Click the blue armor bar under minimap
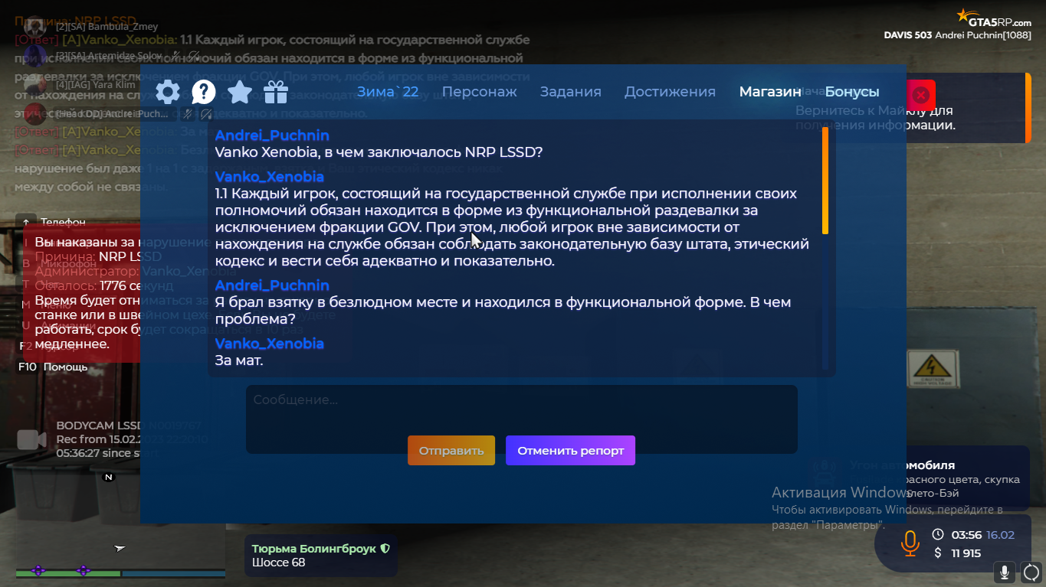 [x=174, y=573]
